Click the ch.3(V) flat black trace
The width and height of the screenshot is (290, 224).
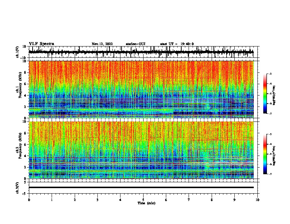pos(141,187)
